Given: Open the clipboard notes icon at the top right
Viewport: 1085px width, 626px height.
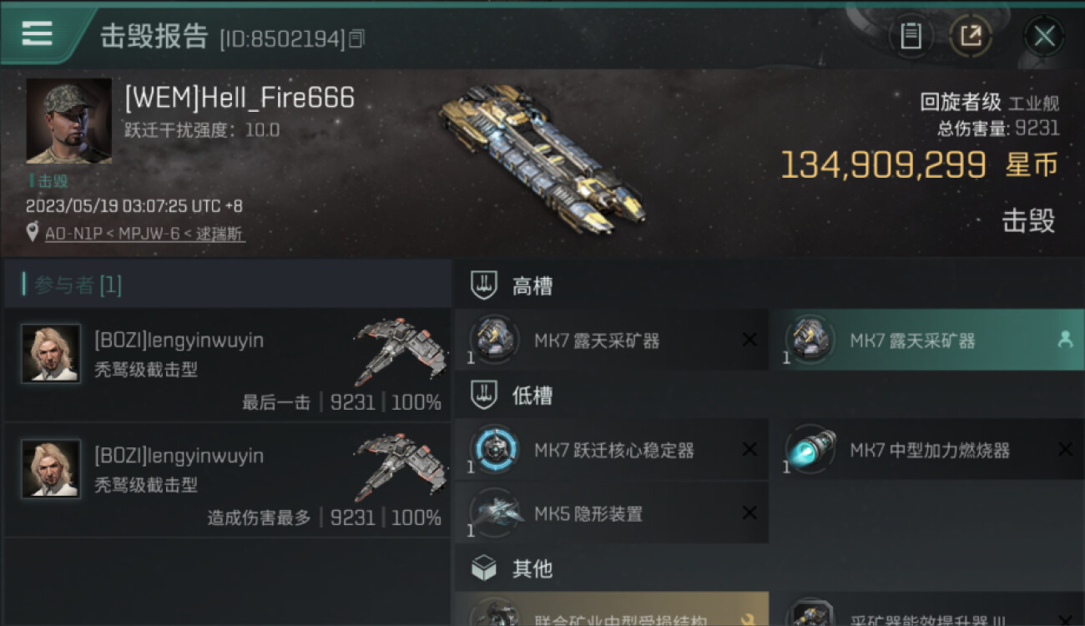Looking at the screenshot, I should tap(911, 36).
